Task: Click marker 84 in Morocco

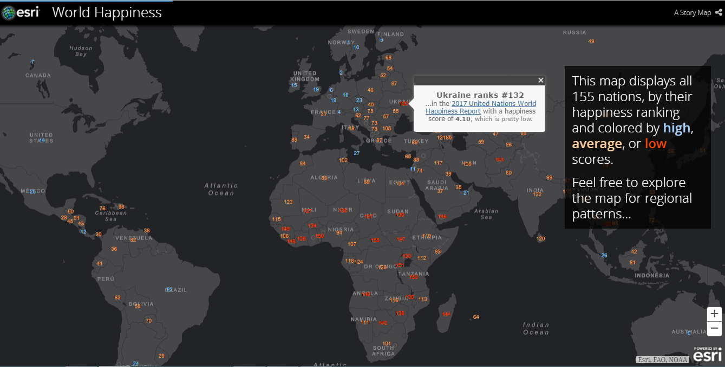Action: (303, 164)
